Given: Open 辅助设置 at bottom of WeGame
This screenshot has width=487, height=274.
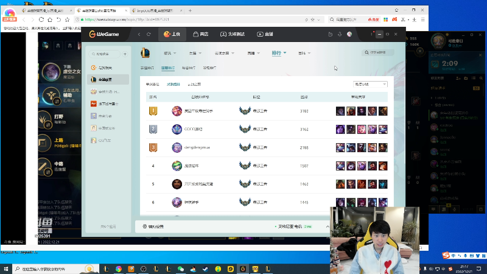Looking at the screenshot, I should tap(153, 227).
